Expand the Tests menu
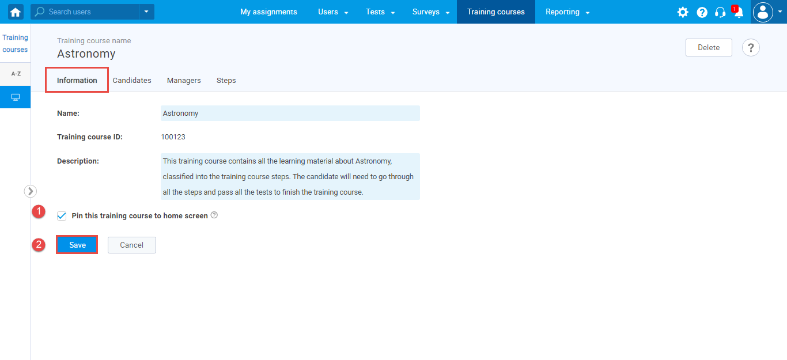Image resolution: width=787 pixels, height=360 pixels. 380,12
